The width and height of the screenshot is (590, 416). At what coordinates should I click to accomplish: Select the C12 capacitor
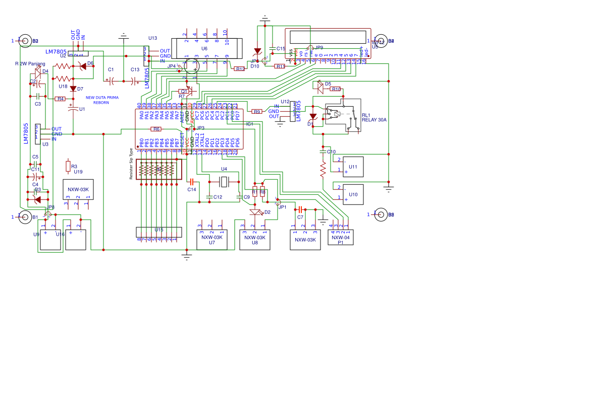(209, 196)
